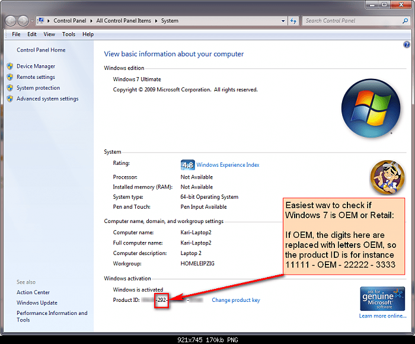Select the System breadcrumb
415x344 pixels.
pos(170,21)
